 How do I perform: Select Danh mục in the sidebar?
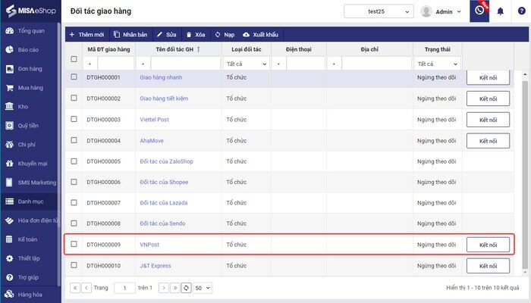[x=30, y=201]
